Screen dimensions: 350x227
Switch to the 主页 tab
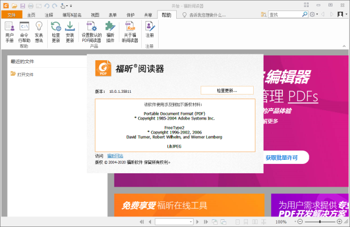pyautogui.click(x=32, y=15)
